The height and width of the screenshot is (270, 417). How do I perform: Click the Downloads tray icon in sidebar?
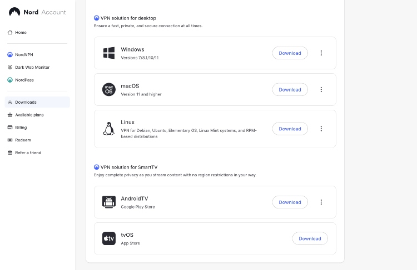10,102
